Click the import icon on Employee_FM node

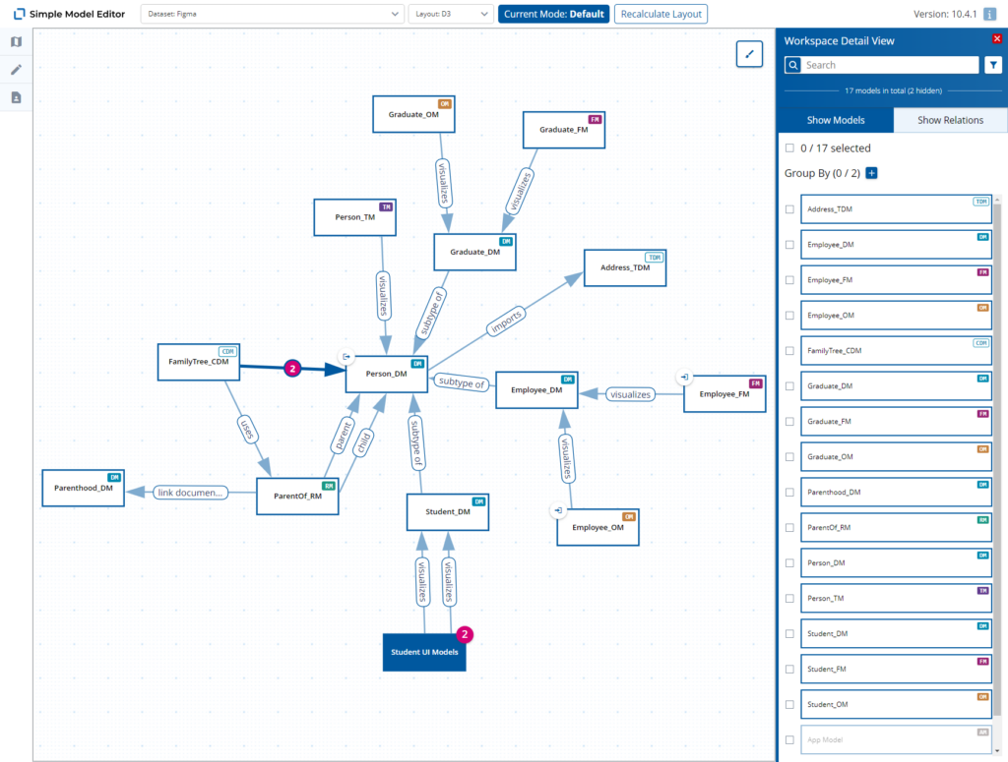point(685,377)
